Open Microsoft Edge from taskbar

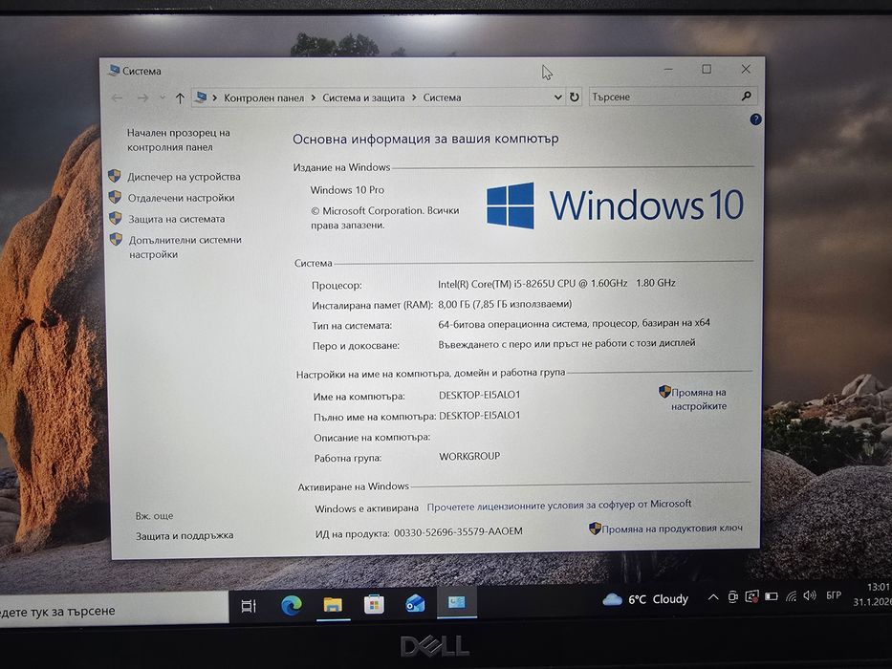(x=292, y=605)
